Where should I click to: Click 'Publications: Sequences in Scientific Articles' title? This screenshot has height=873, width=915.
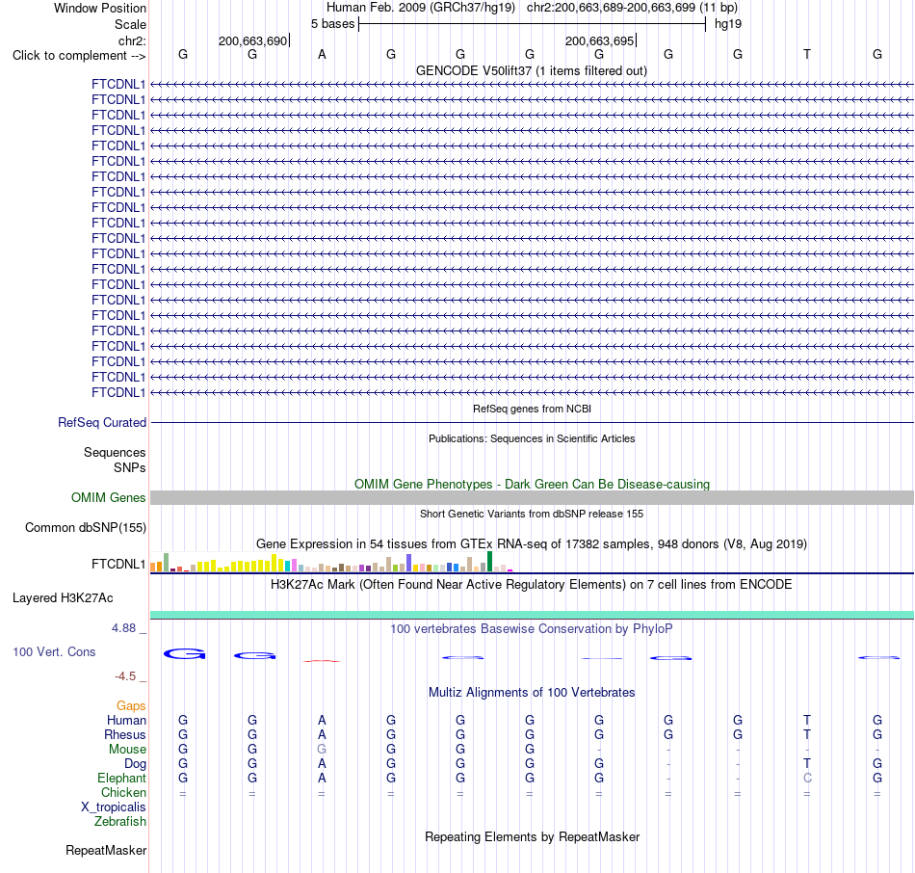coord(532,438)
